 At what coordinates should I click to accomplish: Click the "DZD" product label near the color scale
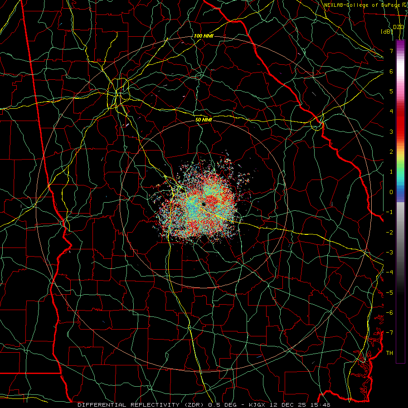398,27
